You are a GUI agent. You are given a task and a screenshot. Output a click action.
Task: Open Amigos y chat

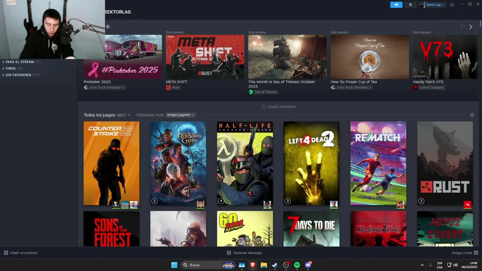click(x=465, y=253)
